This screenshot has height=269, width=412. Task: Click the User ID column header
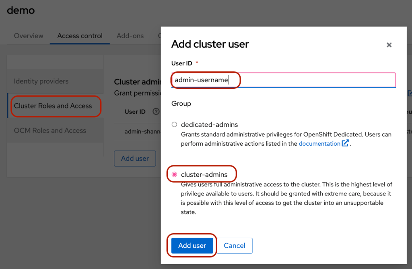click(x=135, y=112)
